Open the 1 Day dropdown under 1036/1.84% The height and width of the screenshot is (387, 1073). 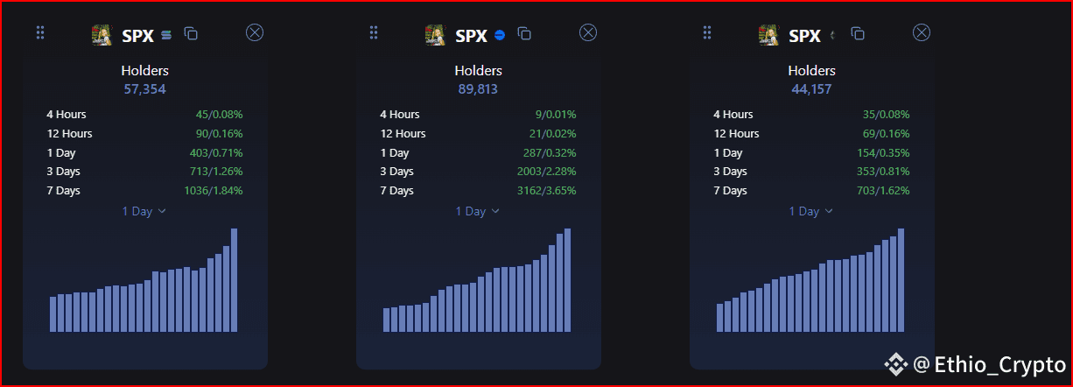[x=144, y=211]
